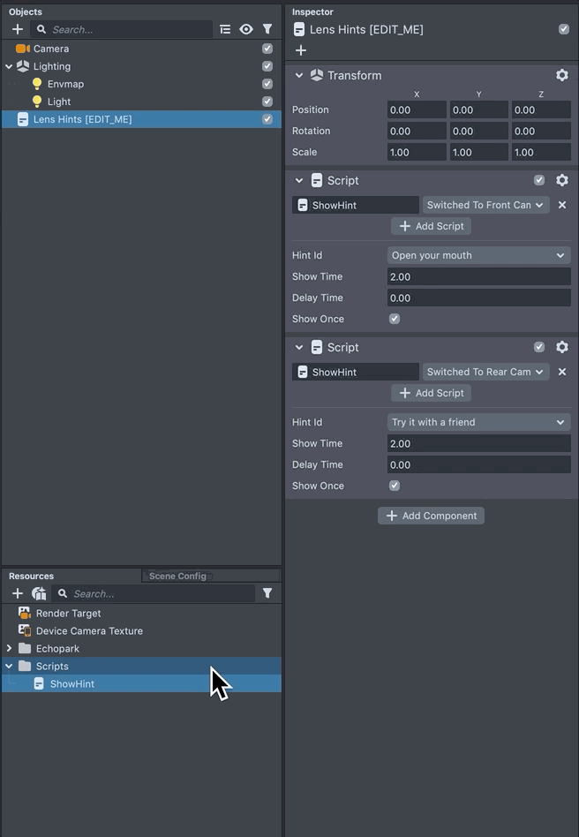Screen dimensions: 579x837
Task: Open the first Script component gear menu
Action: (x=562, y=180)
